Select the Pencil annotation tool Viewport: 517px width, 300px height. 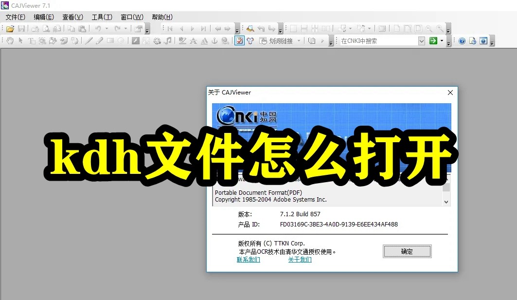[x=99, y=40]
